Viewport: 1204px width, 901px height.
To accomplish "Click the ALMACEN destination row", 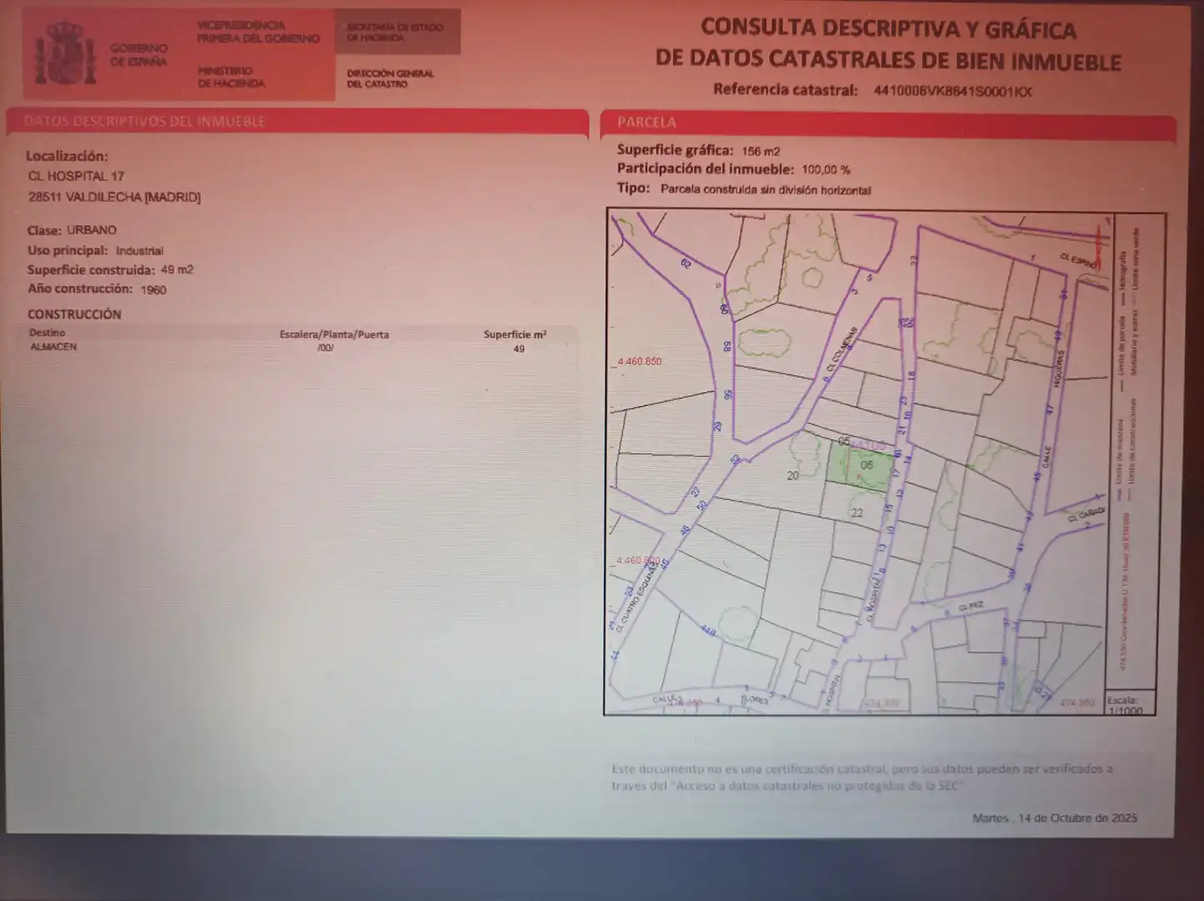I will [x=288, y=348].
